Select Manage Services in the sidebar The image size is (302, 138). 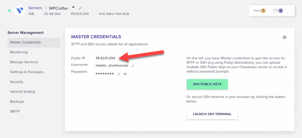[x=24, y=62]
